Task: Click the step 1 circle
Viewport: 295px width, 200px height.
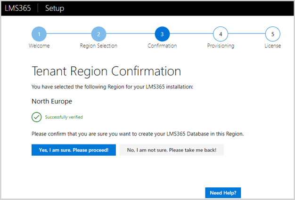Action: [x=39, y=34]
